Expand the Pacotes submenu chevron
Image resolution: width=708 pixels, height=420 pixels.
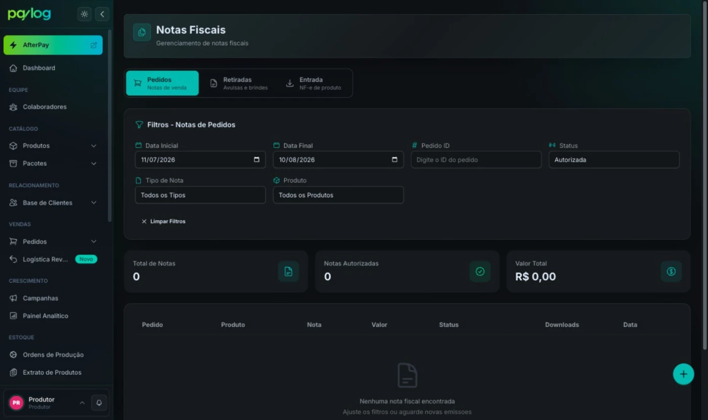point(94,163)
